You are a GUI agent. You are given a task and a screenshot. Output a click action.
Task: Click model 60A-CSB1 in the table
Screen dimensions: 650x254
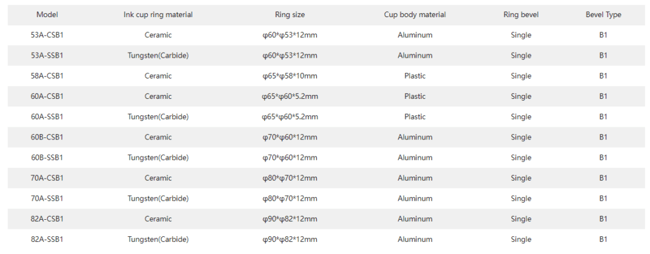tap(47, 96)
